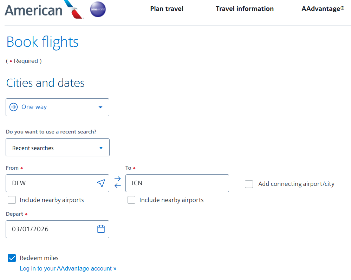Open the calendar icon in Depart field
This screenshot has width=351, height=280.
101,229
